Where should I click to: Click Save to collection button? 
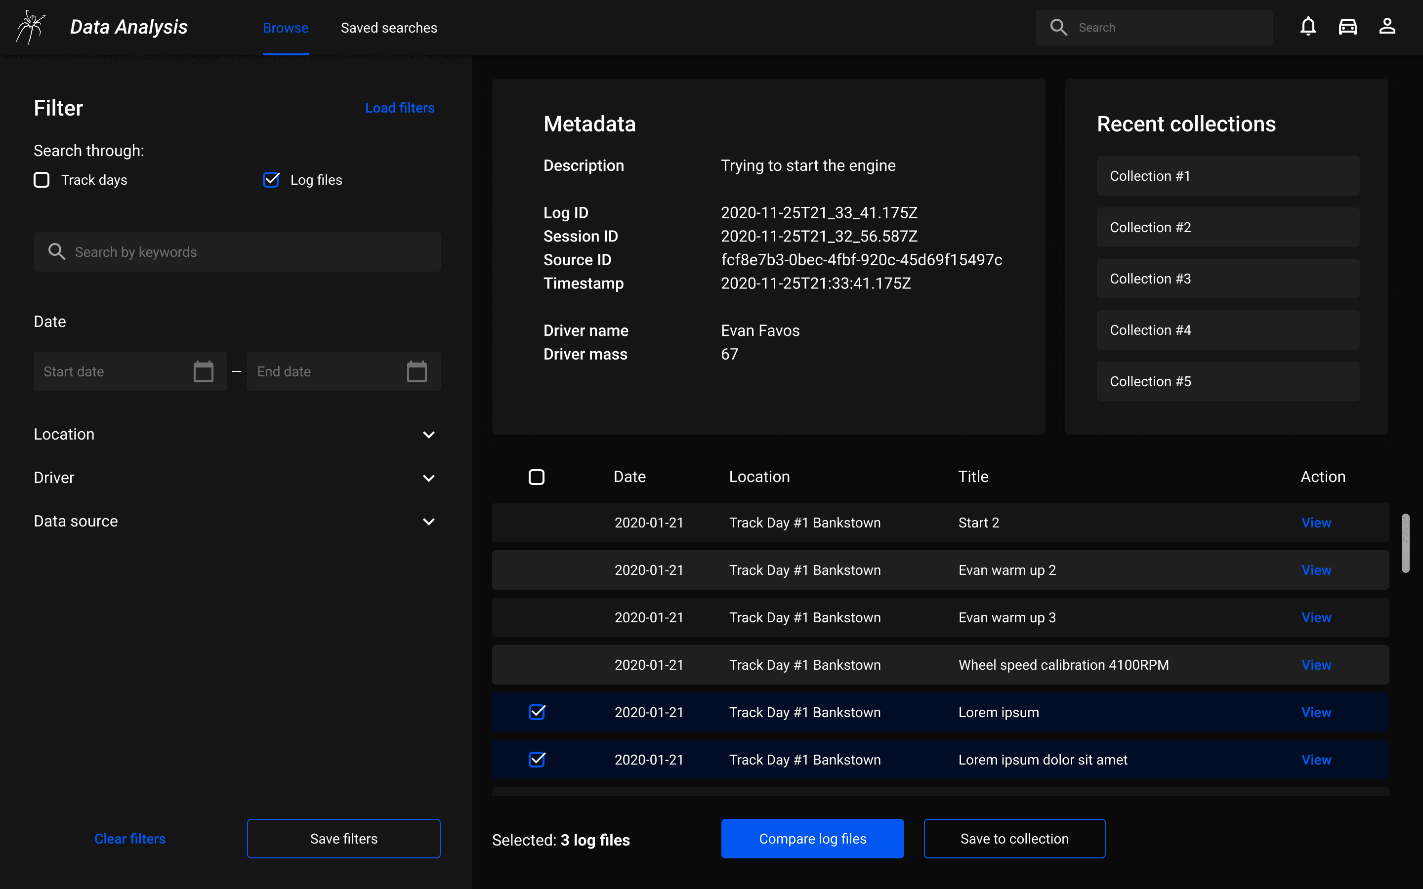point(1014,839)
